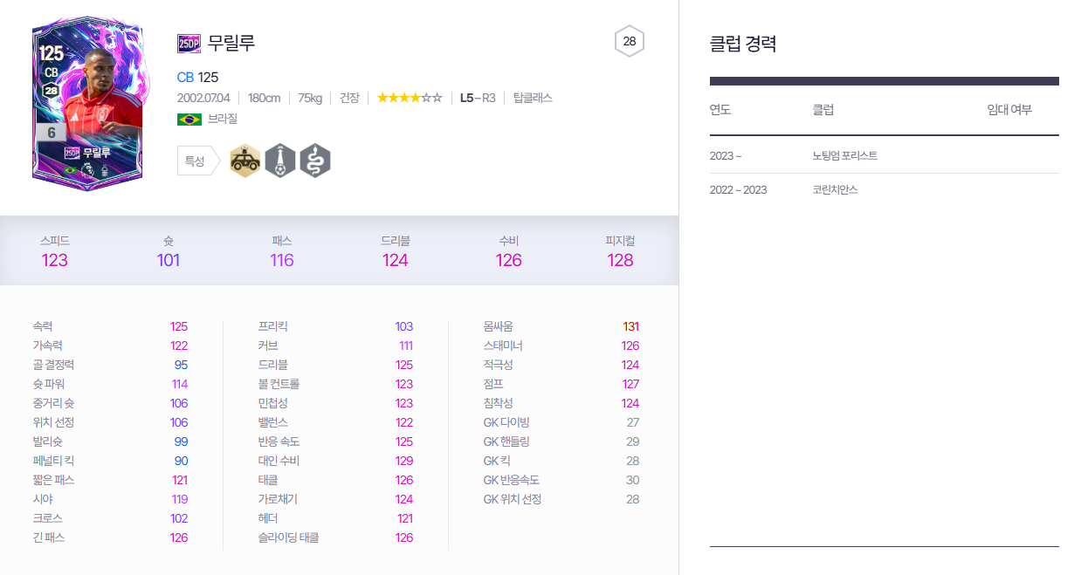Click the hexagon 28 badge at top right
This screenshot has width=1088, height=575.
point(630,41)
